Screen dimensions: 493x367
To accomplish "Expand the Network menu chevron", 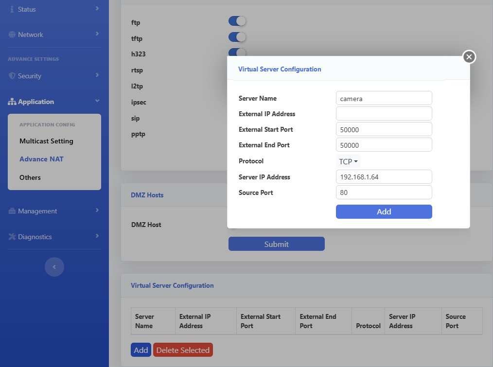I will pos(97,34).
